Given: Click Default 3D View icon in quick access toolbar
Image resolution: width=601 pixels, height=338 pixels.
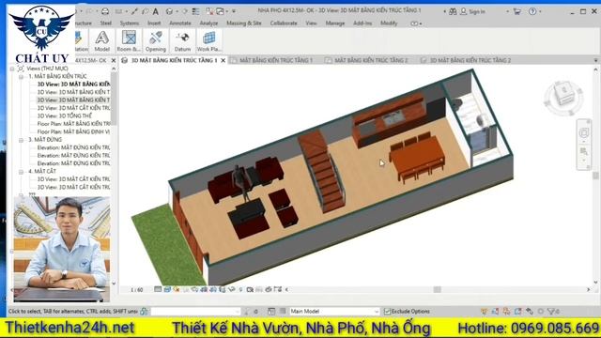Looking at the screenshot, I should [169, 11].
